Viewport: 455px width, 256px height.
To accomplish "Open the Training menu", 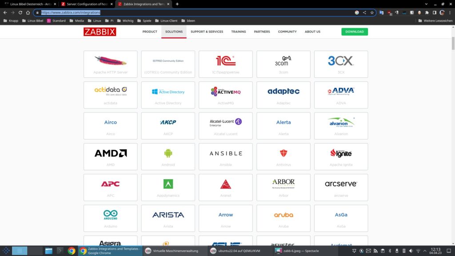I will pos(238,32).
